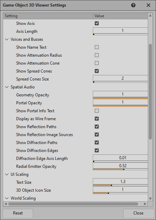Click the horizontal scroll right arrow
Screen dimensions: 156x220
pos(145,204)
